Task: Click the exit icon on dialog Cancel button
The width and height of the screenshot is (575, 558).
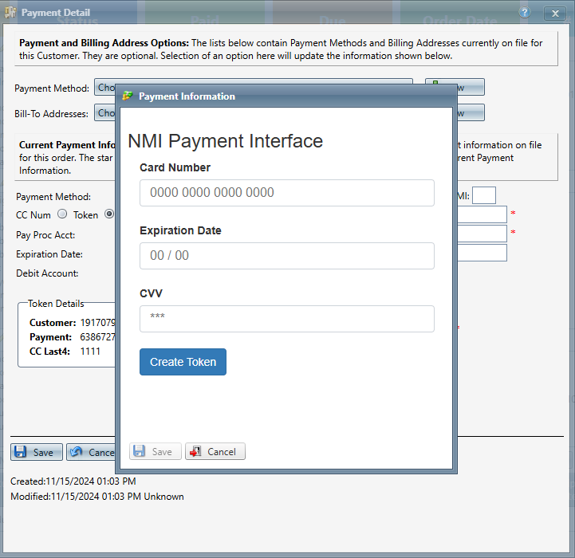Action: click(195, 451)
